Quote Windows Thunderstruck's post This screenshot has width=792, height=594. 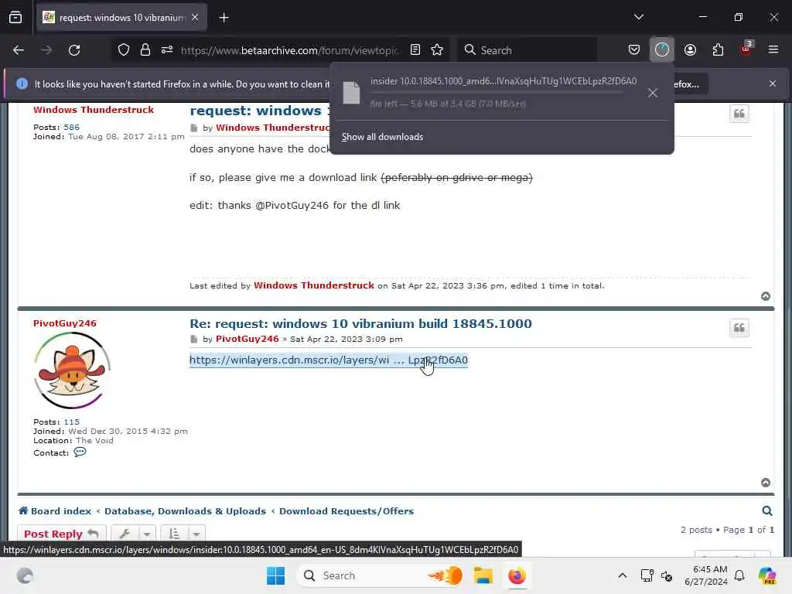click(739, 114)
